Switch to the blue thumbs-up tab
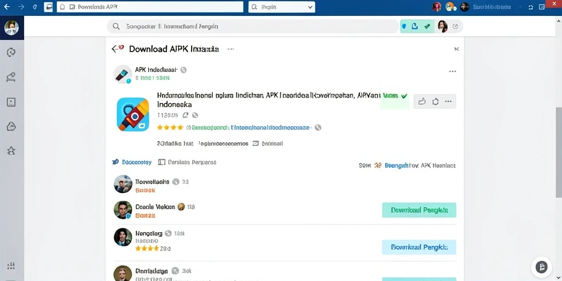 132,162
